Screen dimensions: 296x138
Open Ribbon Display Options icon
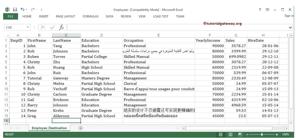click(x=267, y=10)
